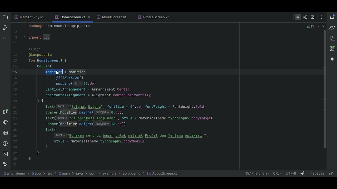
Task: Toggle editor-only code view mode
Action: click(298, 17)
